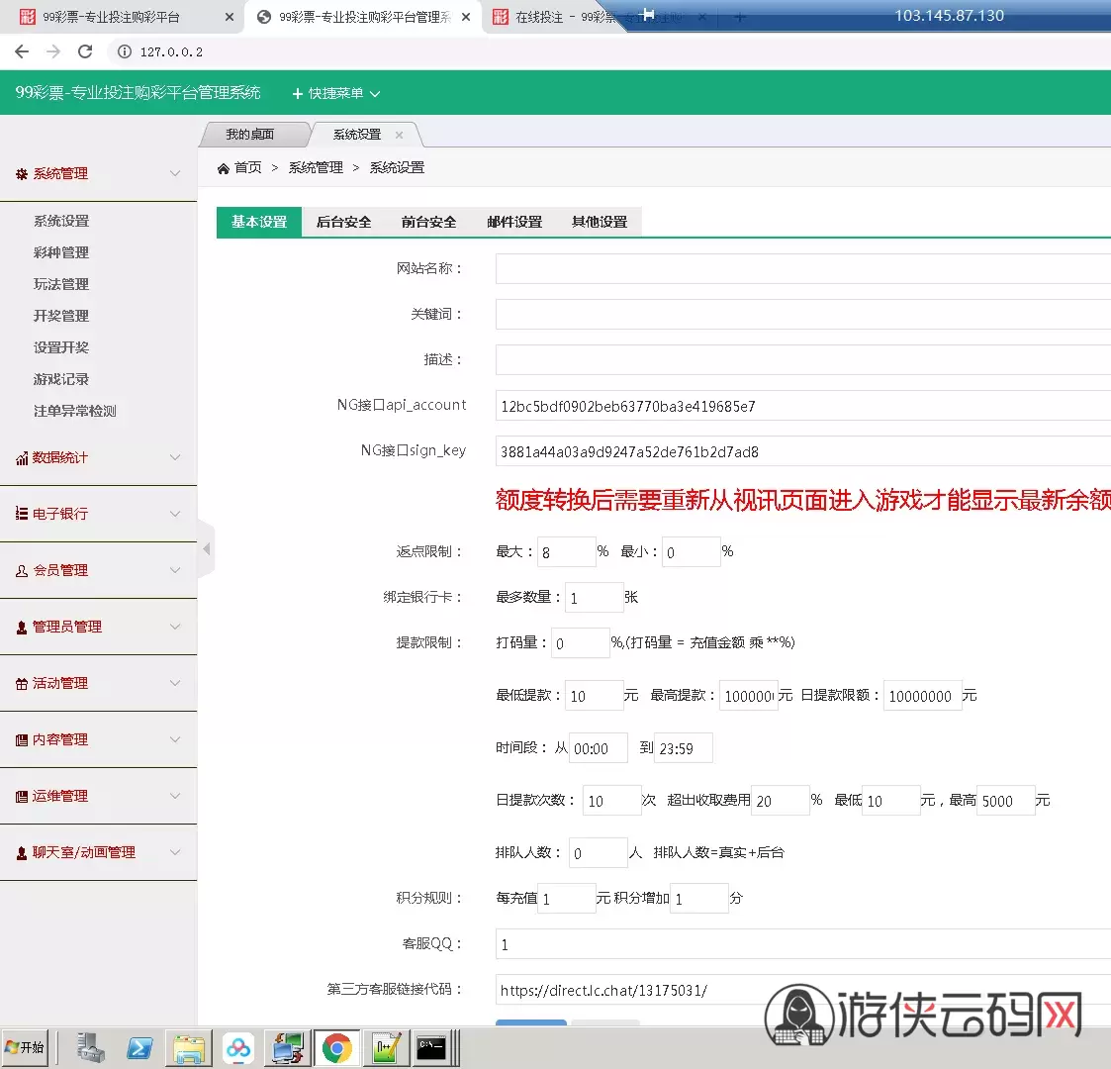This screenshot has height=1069, width=1111.
Task: Expand the 会员管理 menu section
Action: 175,571
